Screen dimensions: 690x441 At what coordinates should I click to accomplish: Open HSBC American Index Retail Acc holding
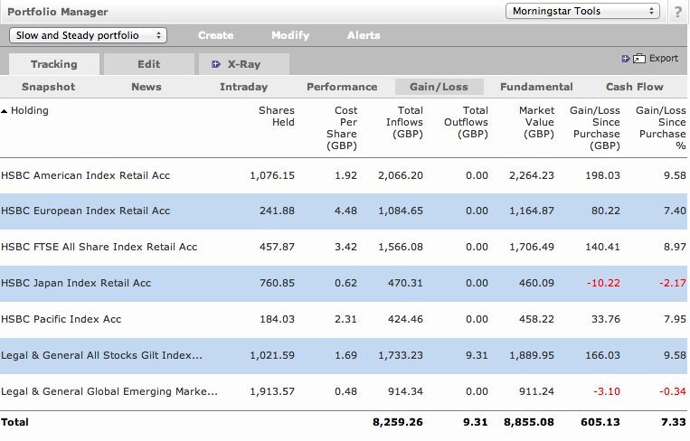85,176
